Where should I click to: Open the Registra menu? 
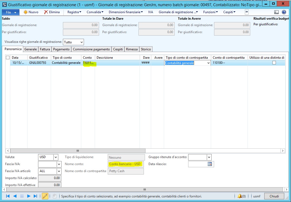pyautogui.click(x=74, y=12)
